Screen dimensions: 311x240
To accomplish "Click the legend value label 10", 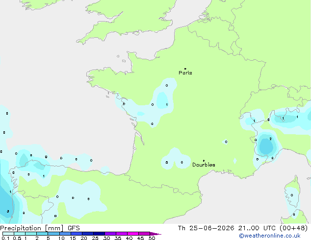I will (61, 238).
